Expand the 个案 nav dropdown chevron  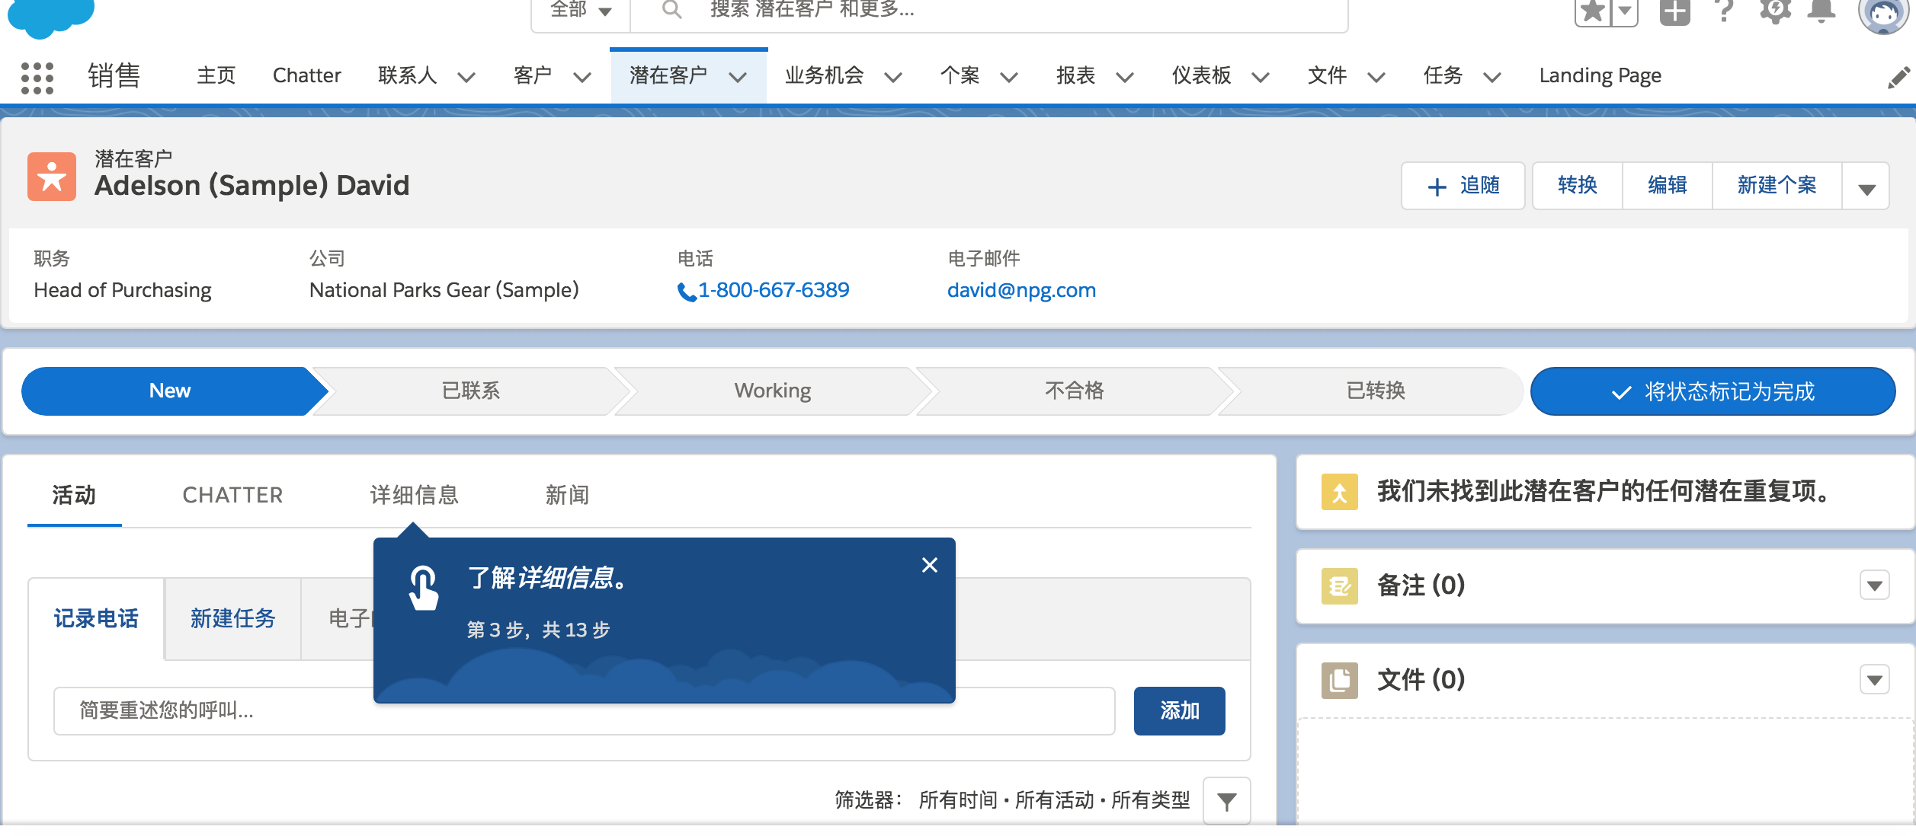1009,78
